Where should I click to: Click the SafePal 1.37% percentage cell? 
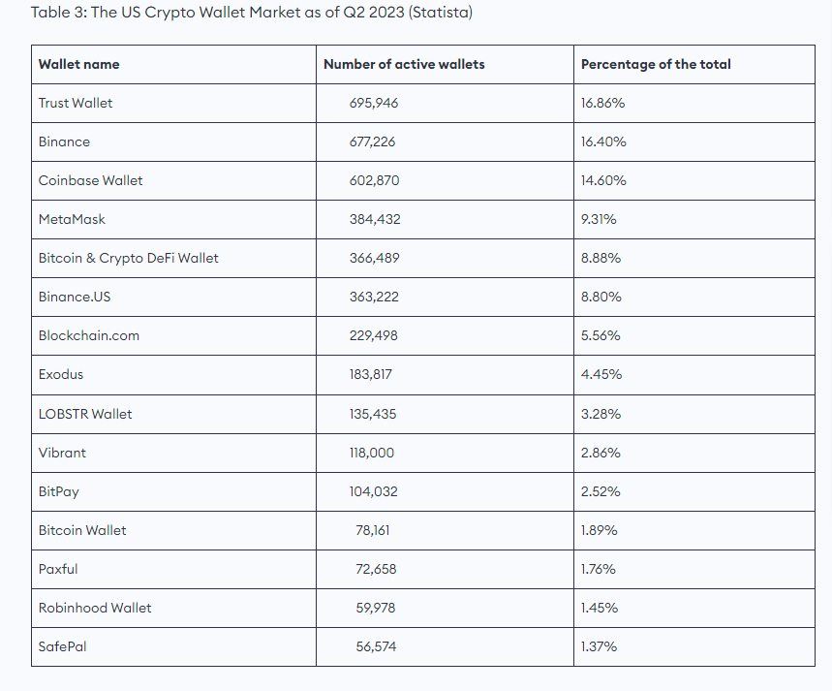tap(599, 646)
